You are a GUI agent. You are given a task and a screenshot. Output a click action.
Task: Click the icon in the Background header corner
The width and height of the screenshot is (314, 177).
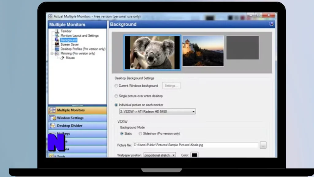[271, 24]
